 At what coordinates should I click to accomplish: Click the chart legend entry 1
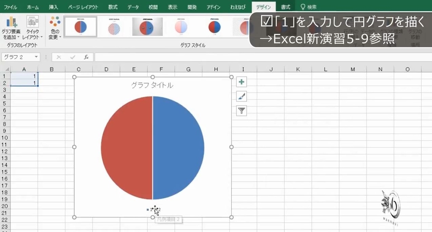click(x=149, y=209)
